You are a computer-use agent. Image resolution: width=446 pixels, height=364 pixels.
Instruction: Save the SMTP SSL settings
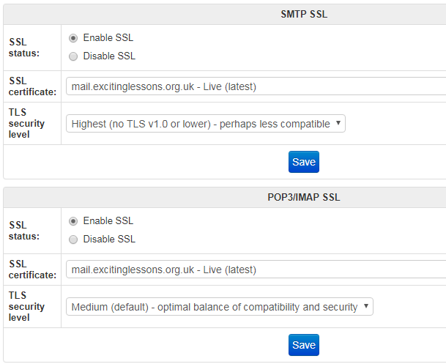tap(304, 162)
